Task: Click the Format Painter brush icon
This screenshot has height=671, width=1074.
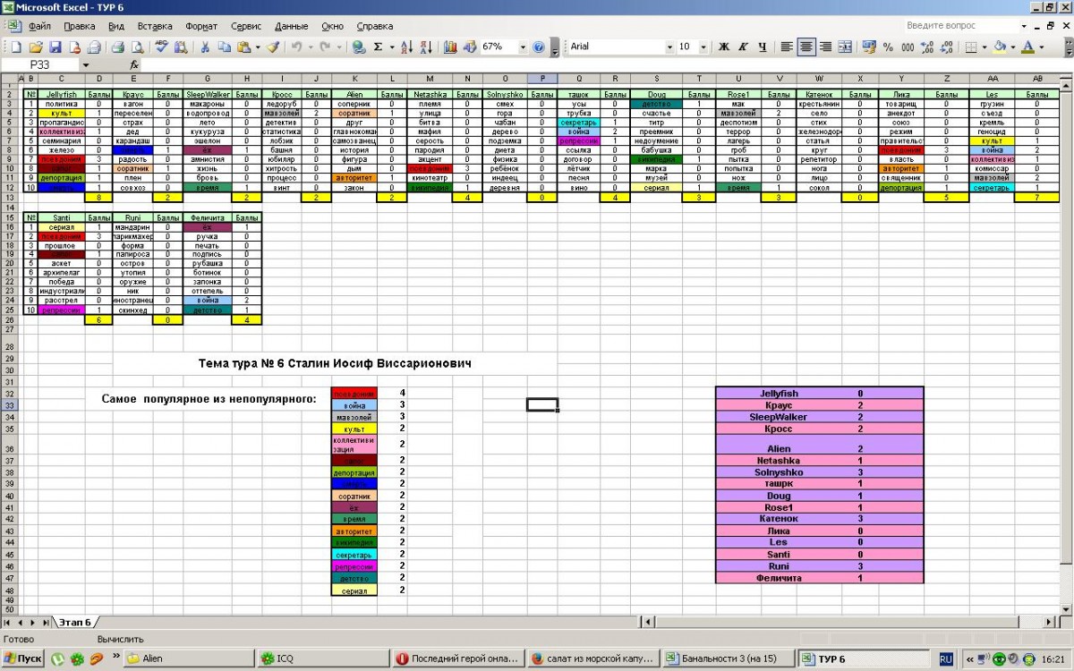Action: (272, 47)
